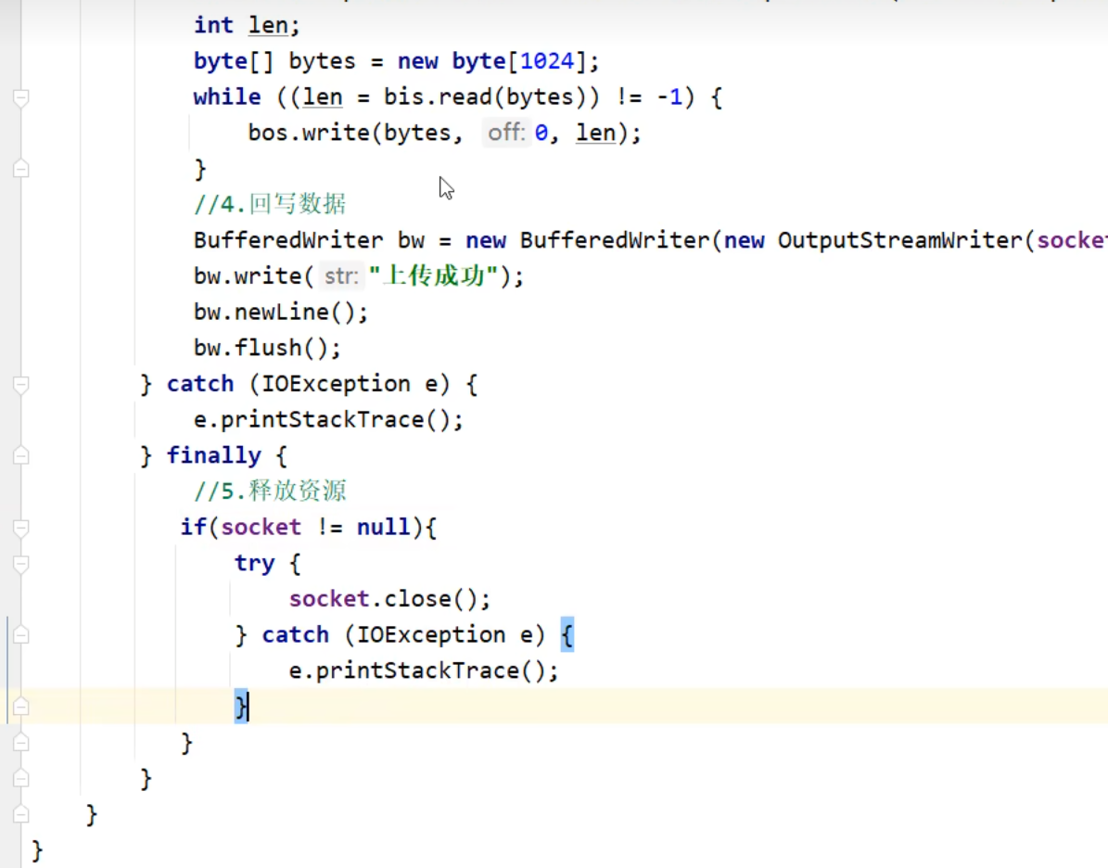The width and height of the screenshot is (1108, 868).
Task: Fold the inner try block wrapping socket.close()
Action: click(x=20, y=563)
